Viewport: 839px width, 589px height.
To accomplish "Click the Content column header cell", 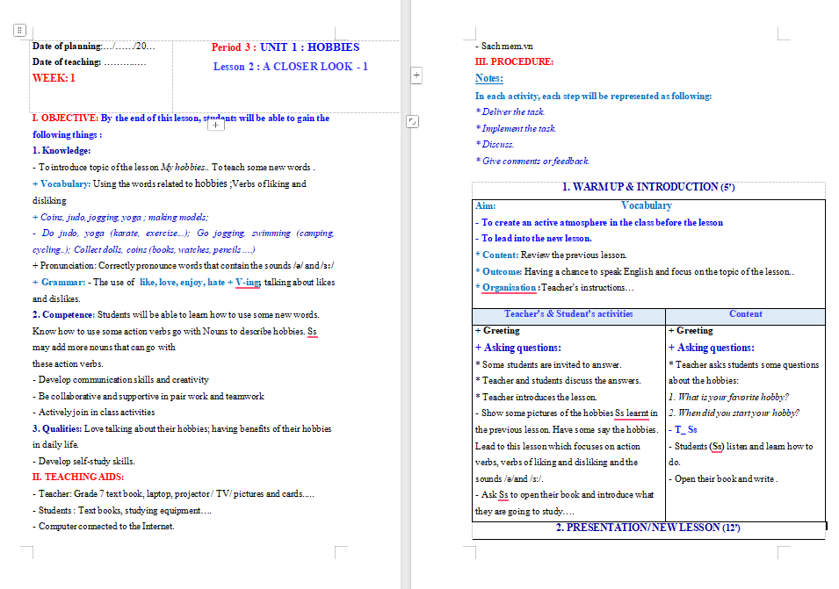I will click(x=747, y=313).
